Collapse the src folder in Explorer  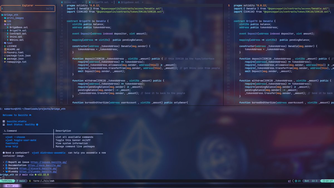coord(9,24)
